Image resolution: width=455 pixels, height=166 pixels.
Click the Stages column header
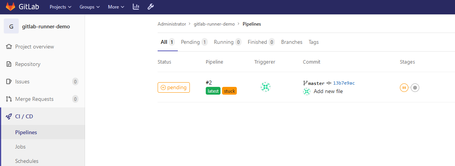[407, 62]
